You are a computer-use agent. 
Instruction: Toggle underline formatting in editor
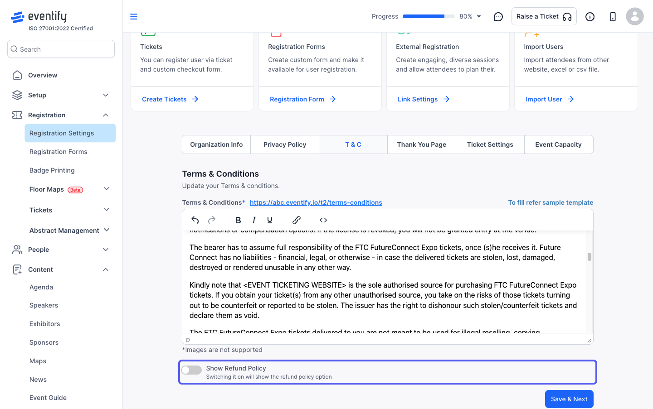pos(270,220)
